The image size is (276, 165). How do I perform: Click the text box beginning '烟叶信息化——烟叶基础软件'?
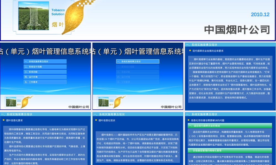[138, 147]
